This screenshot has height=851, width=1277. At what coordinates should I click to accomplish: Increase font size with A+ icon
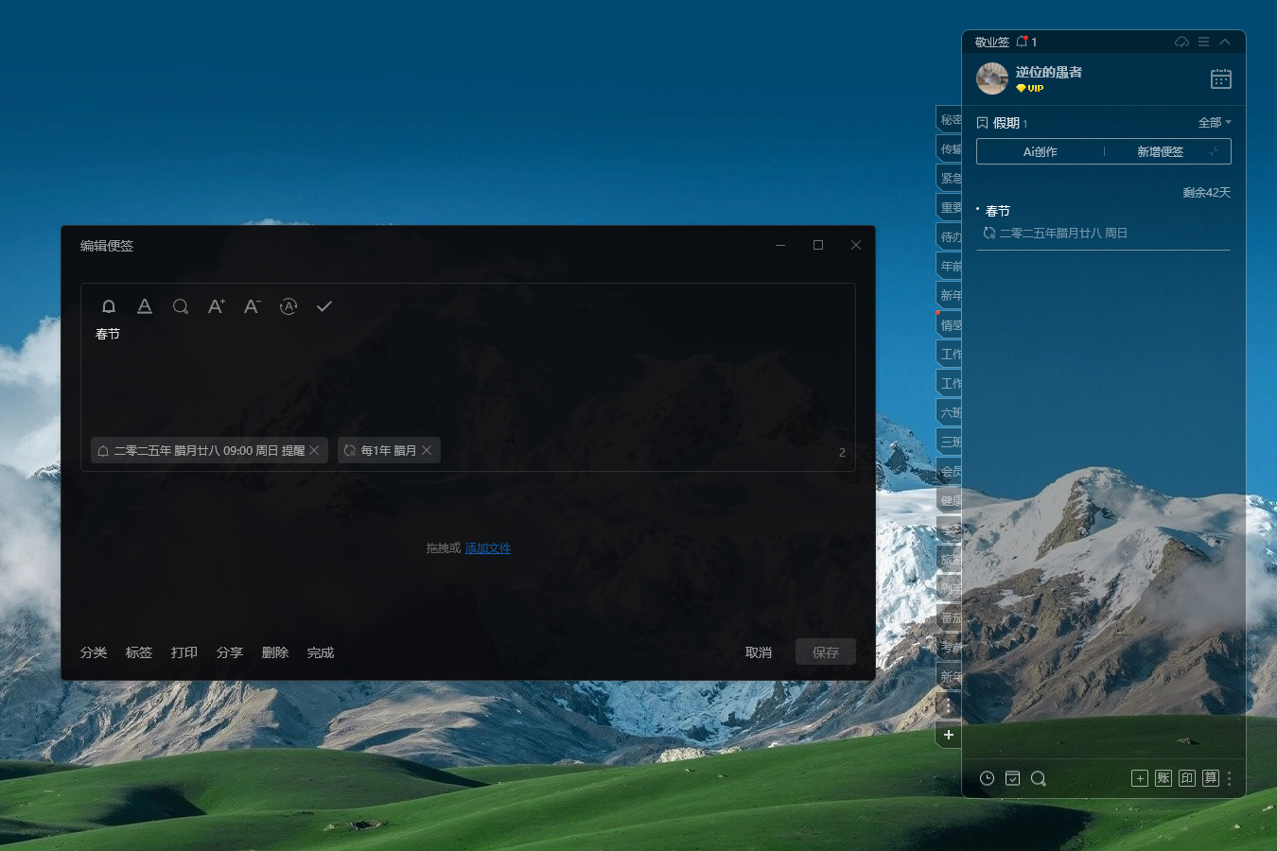217,306
